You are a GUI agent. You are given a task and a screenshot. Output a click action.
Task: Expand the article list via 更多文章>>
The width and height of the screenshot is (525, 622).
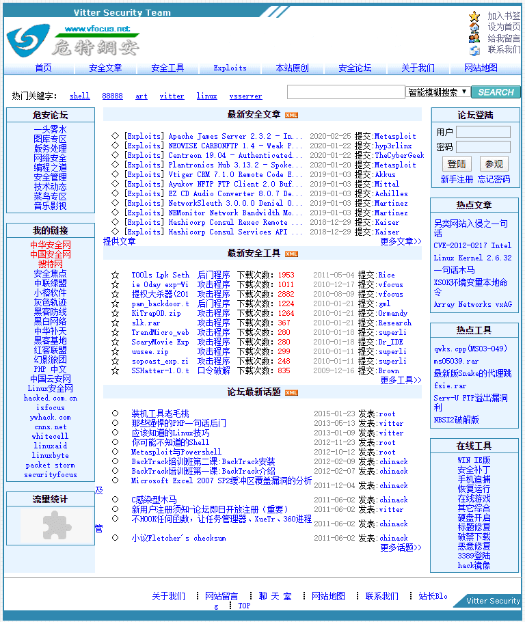401,241
